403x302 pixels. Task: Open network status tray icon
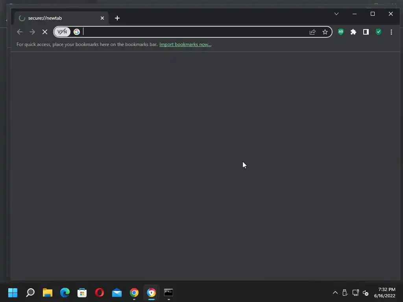tap(355, 293)
